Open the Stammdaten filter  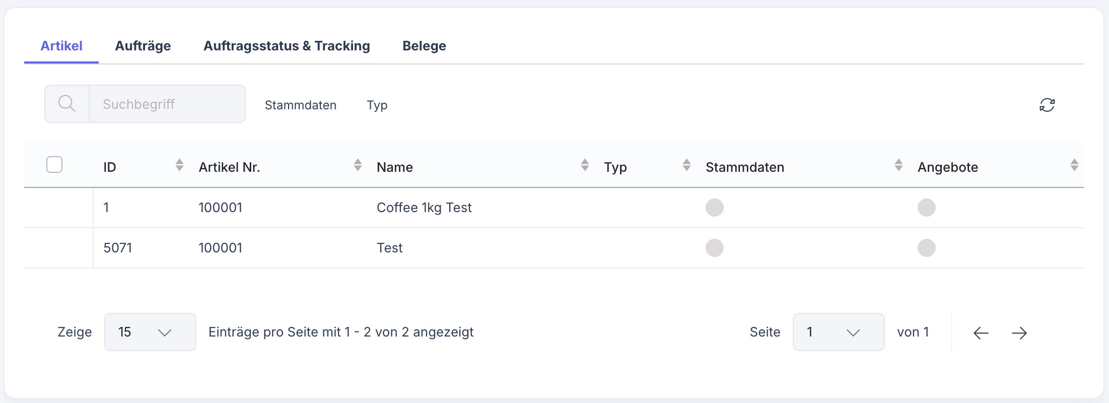pyautogui.click(x=301, y=105)
